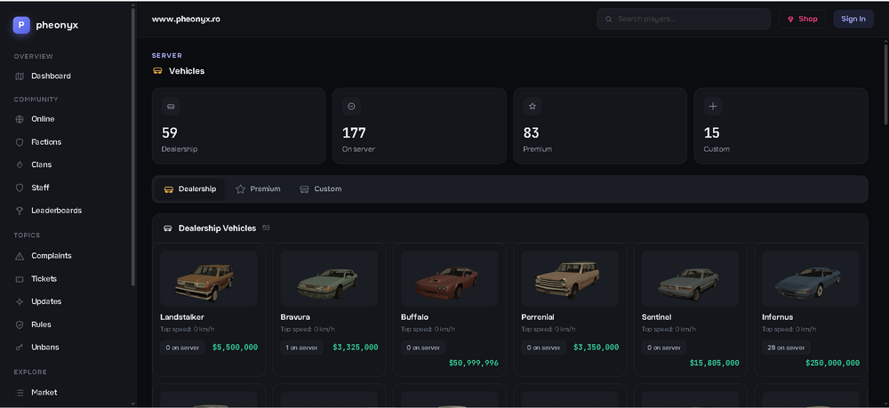The width and height of the screenshot is (889, 408).
Task: Click the '28 on server' badge
Action: tap(786, 348)
